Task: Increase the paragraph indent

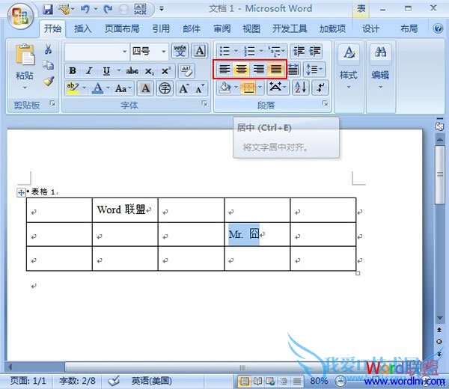Action: pyautogui.click(x=315, y=51)
